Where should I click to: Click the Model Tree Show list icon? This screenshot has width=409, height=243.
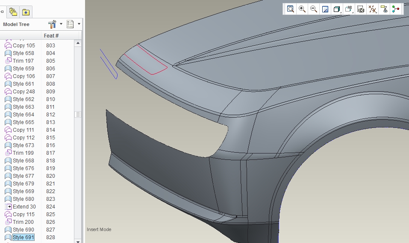[70, 24]
